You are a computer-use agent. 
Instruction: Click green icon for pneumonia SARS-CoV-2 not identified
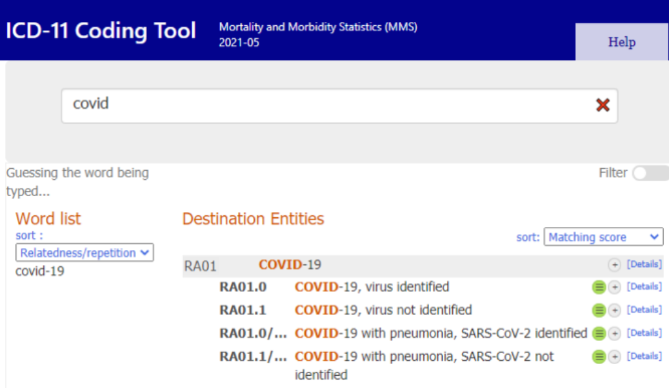point(599,357)
